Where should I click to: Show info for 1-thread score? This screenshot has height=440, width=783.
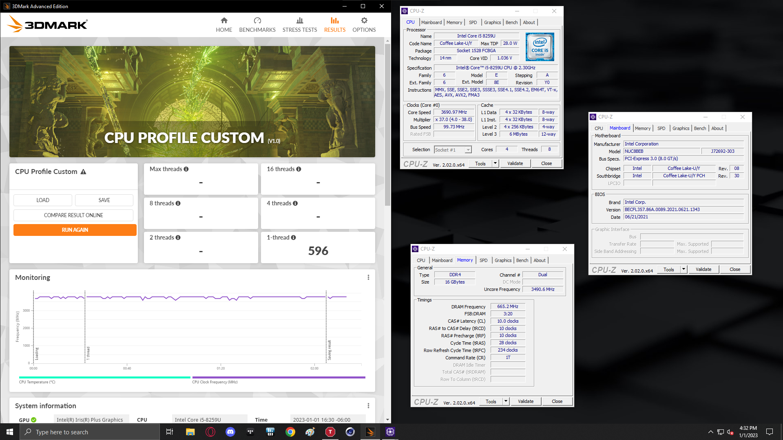point(293,238)
